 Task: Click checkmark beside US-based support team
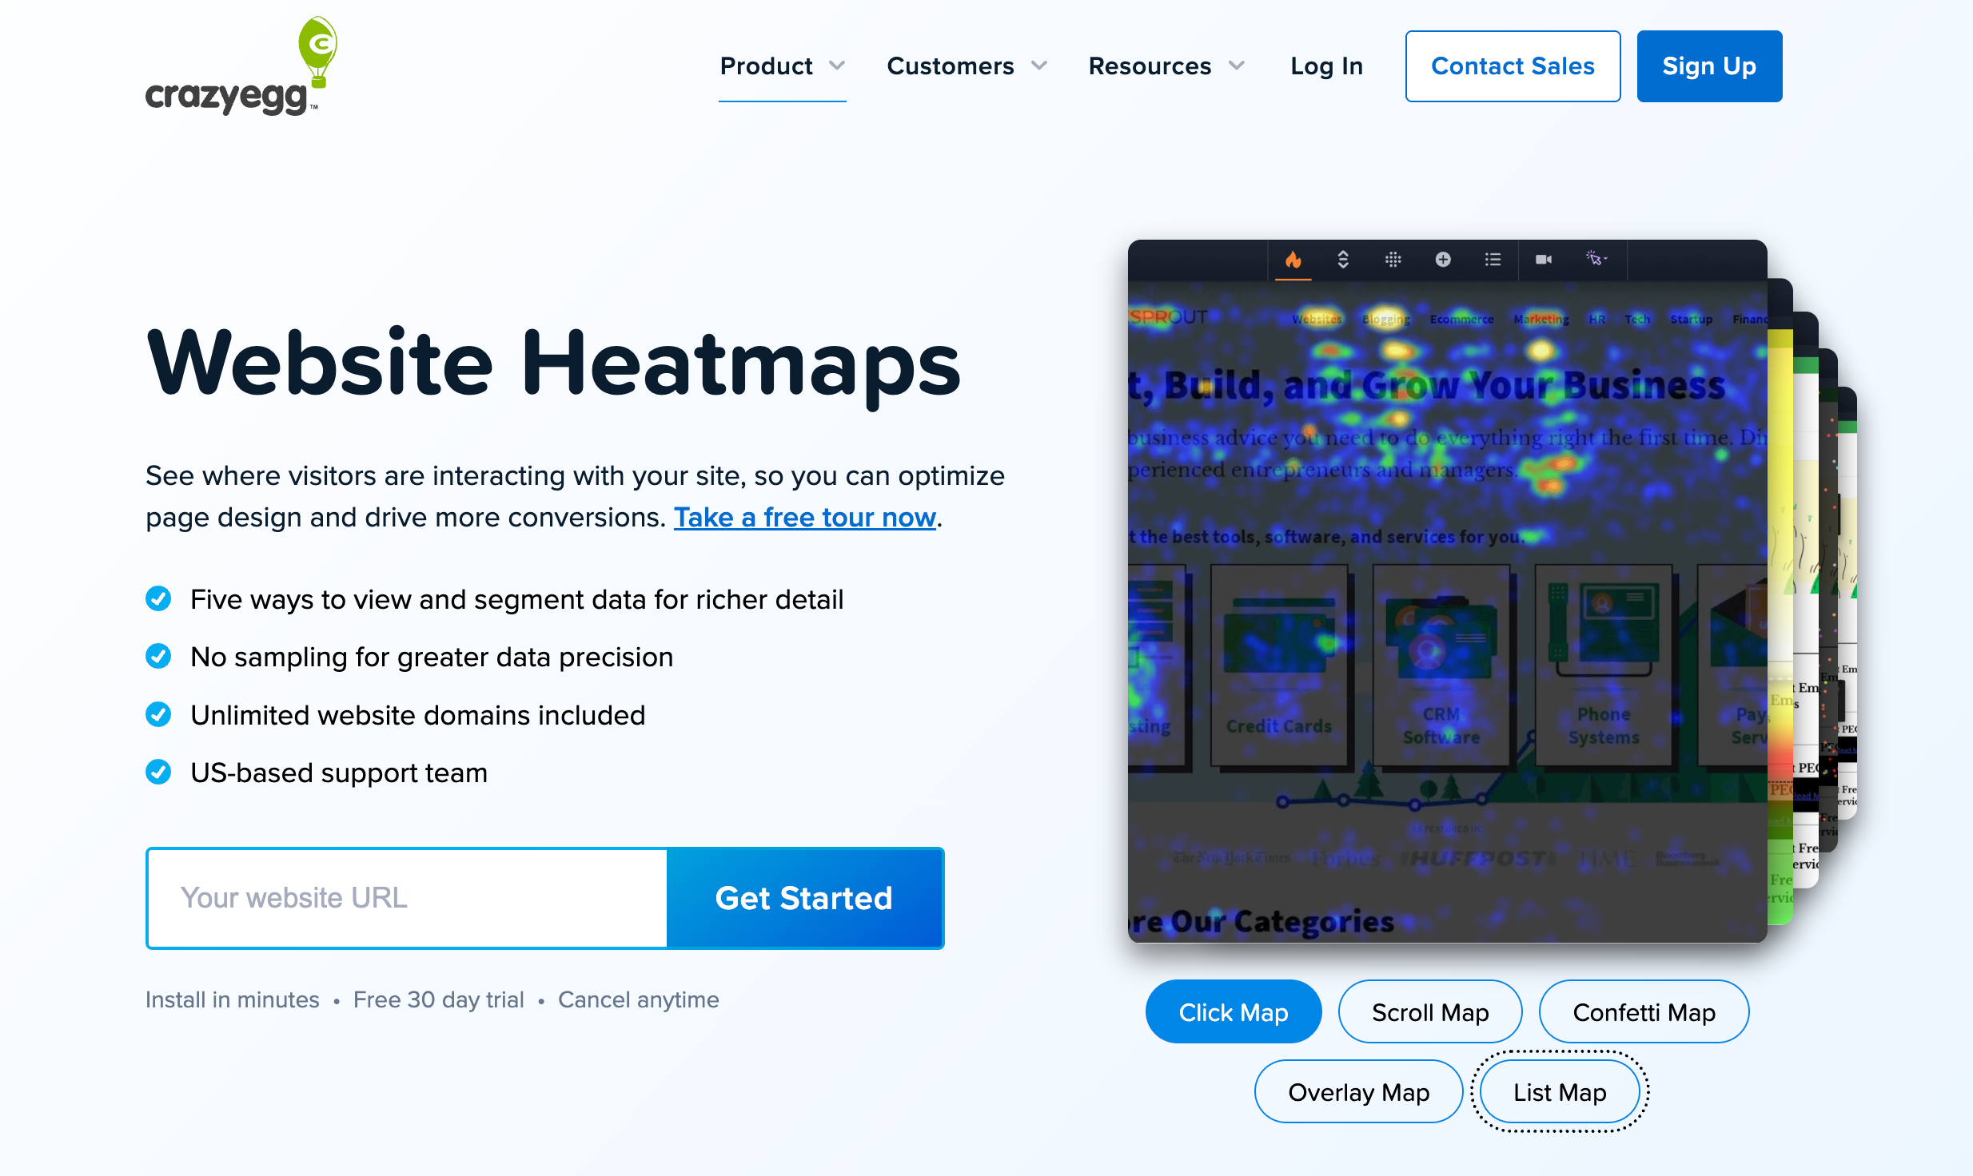(x=158, y=773)
